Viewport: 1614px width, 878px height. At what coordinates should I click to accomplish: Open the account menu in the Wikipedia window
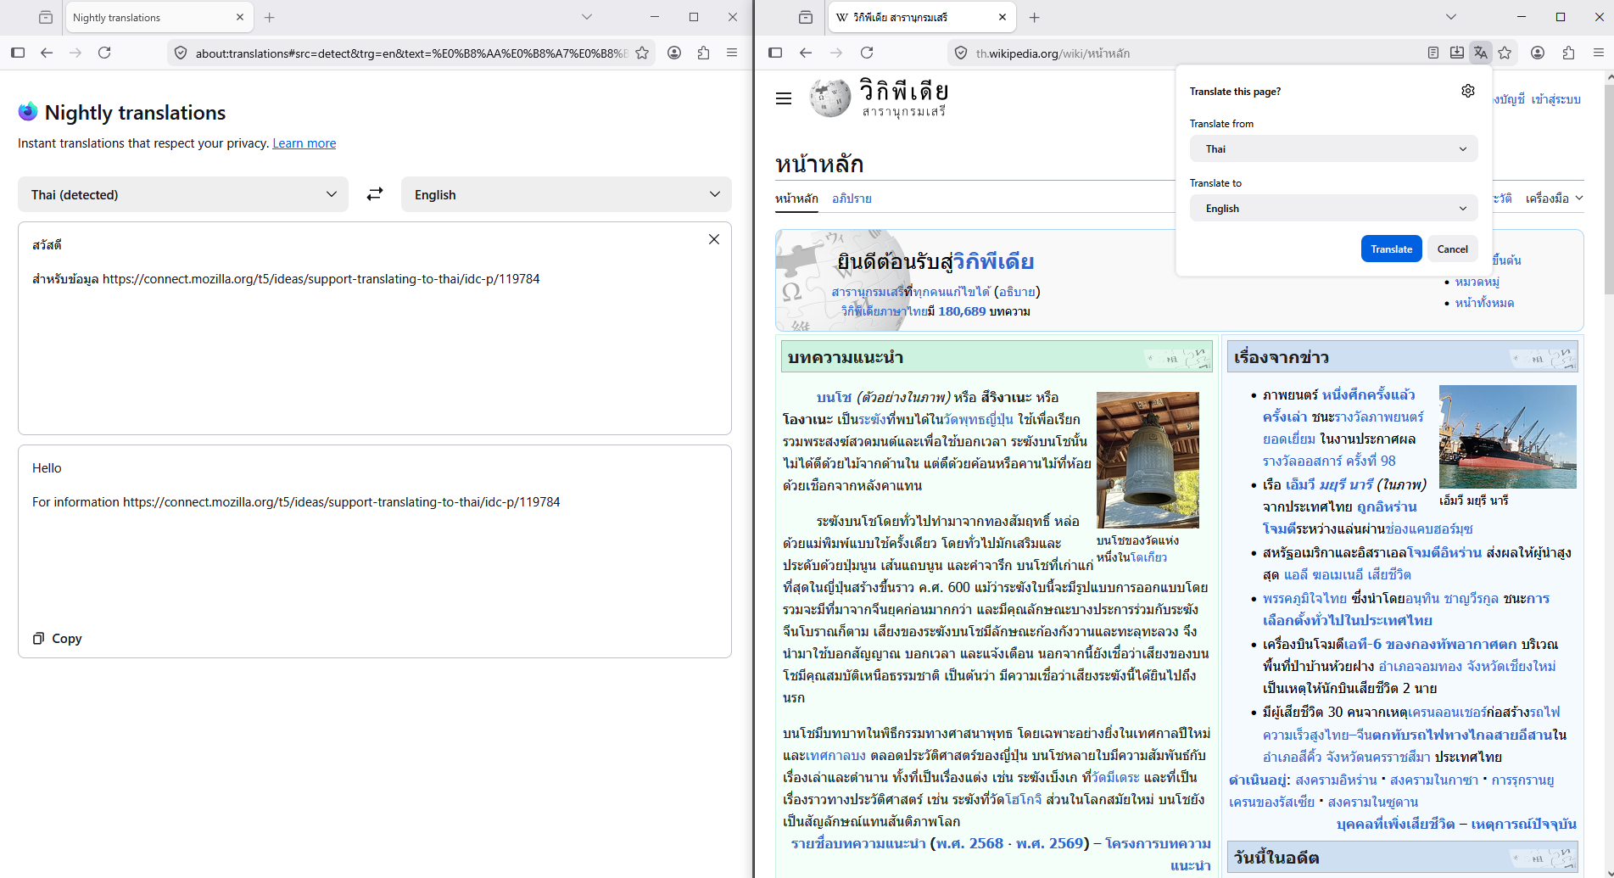(x=1538, y=53)
